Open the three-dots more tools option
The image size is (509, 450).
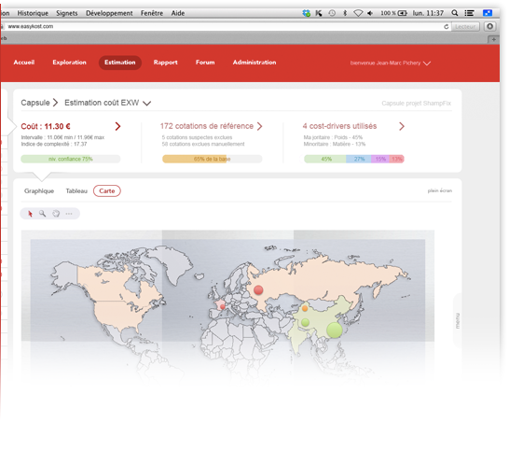pos(69,214)
